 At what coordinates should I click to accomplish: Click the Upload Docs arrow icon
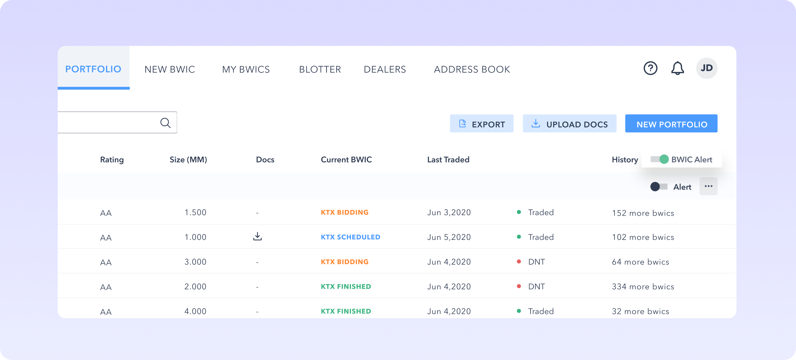point(536,124)
